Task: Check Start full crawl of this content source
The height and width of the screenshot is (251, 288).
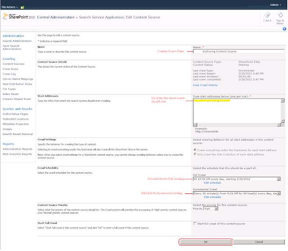Action: [194, 224]
